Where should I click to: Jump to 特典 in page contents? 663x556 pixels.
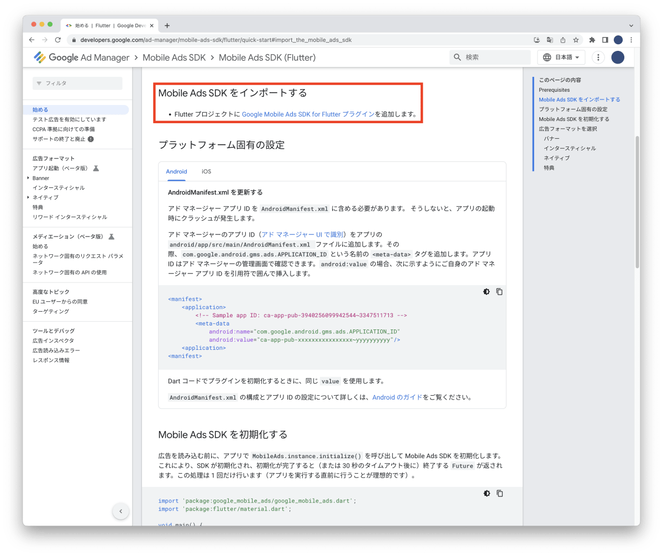[549, 167]
